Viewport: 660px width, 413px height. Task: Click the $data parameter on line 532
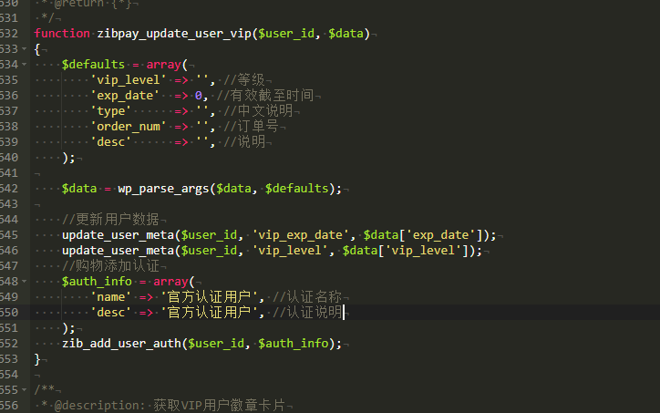coord(345,33)
